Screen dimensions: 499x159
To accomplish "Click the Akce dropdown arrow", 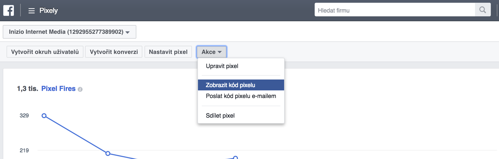I will (x=220, y=52).
